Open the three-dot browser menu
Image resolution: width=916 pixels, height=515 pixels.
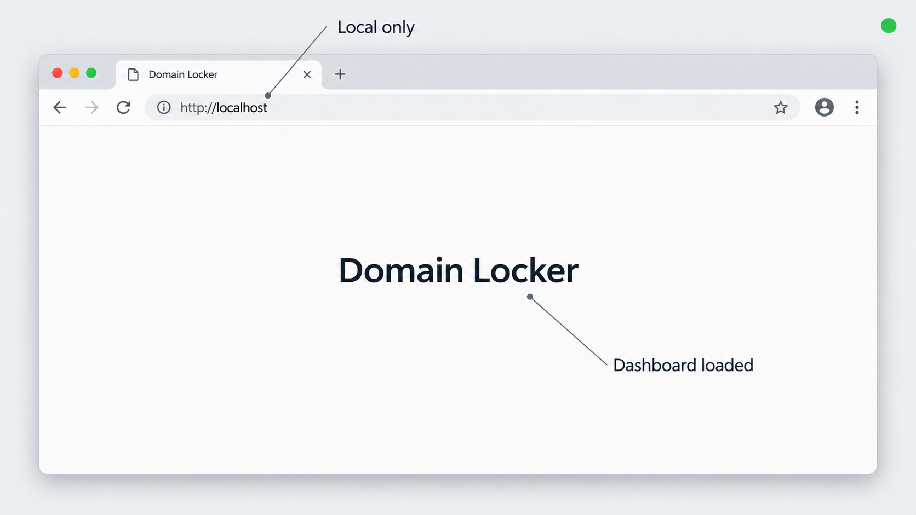857,107
